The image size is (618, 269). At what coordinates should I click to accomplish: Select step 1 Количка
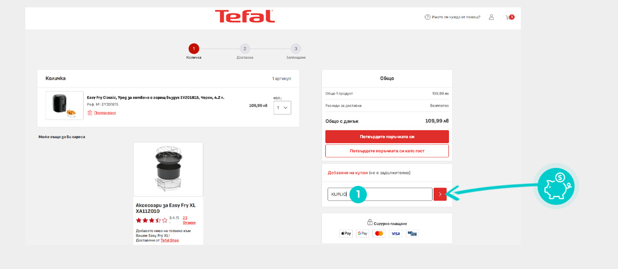(x=194, y=49)
